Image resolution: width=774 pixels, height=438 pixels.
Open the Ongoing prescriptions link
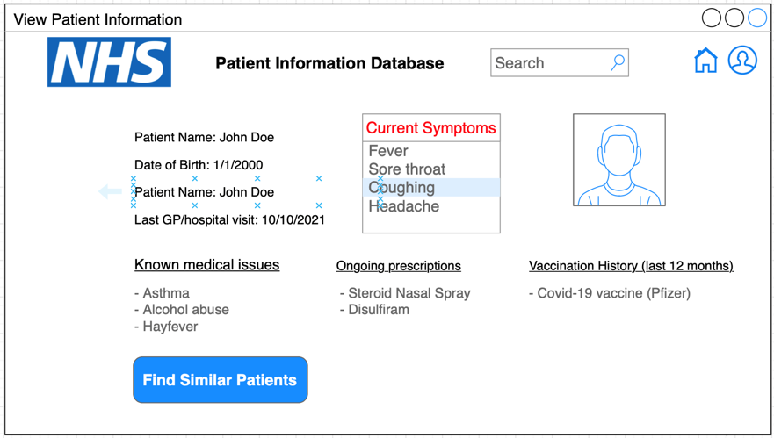pos(398,266)
